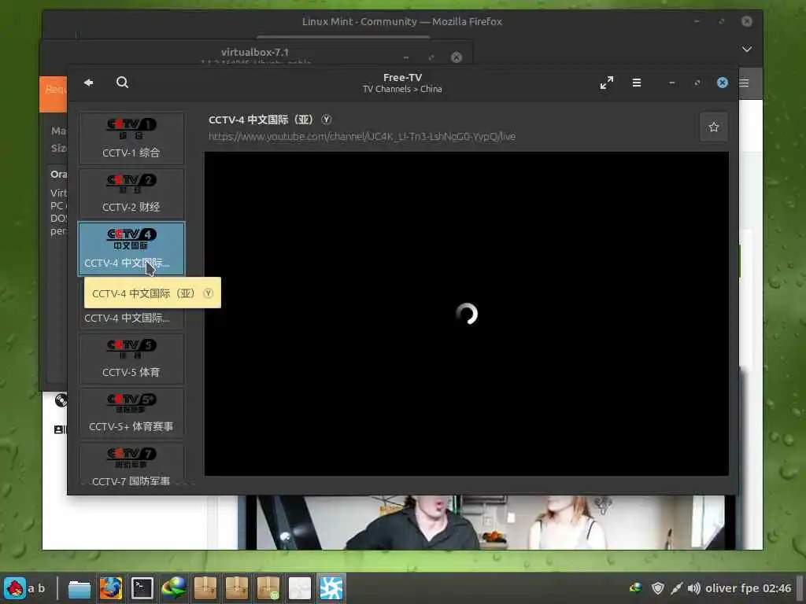Select the CCTV-5+ 体育赛事 channel

pyautogui.click(x=131, y=414)
